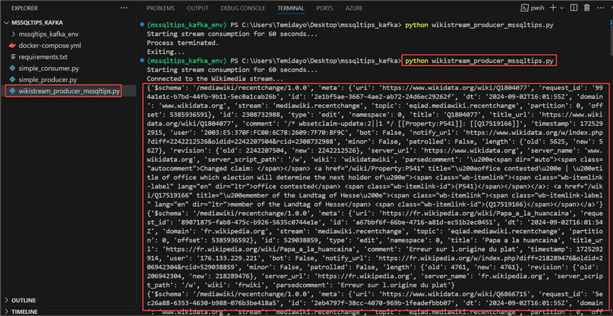Open requirements.txt file
The width and height of the screenshot is (613, 316).
(43, 57)
